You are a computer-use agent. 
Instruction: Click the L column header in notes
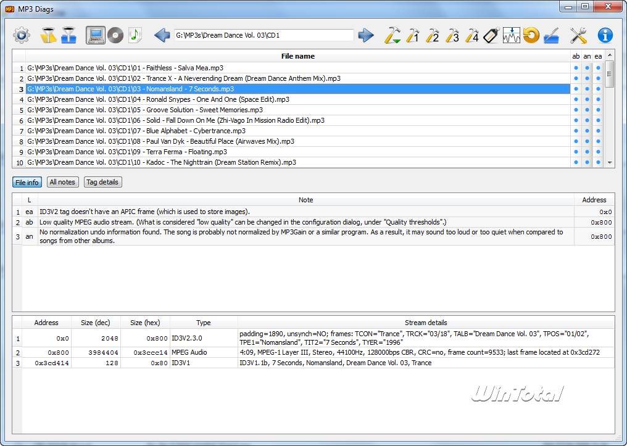[30, 200]
